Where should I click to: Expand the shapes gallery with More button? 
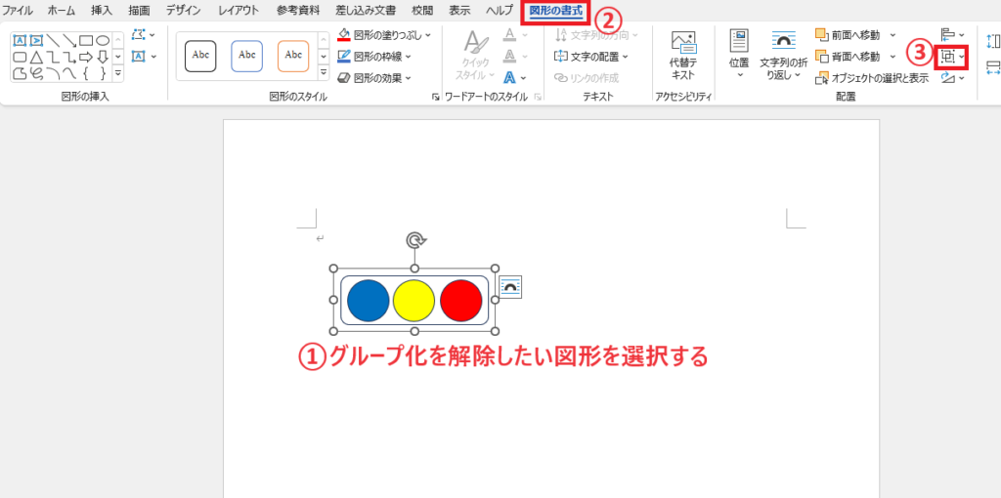118,74
